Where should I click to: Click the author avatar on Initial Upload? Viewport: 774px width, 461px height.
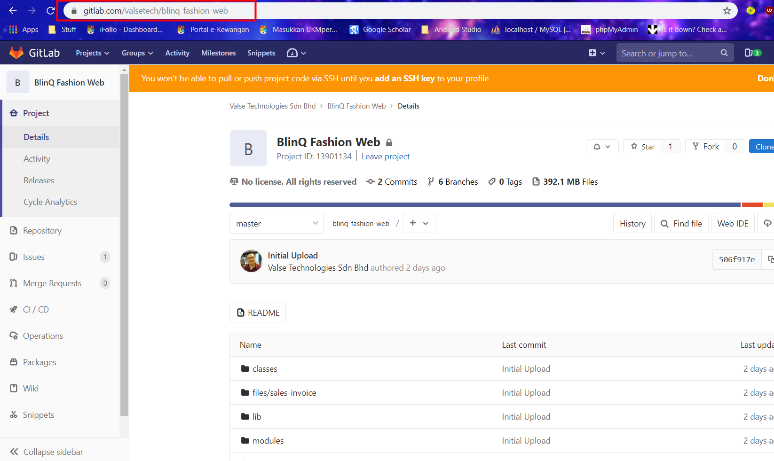(251, 261)
